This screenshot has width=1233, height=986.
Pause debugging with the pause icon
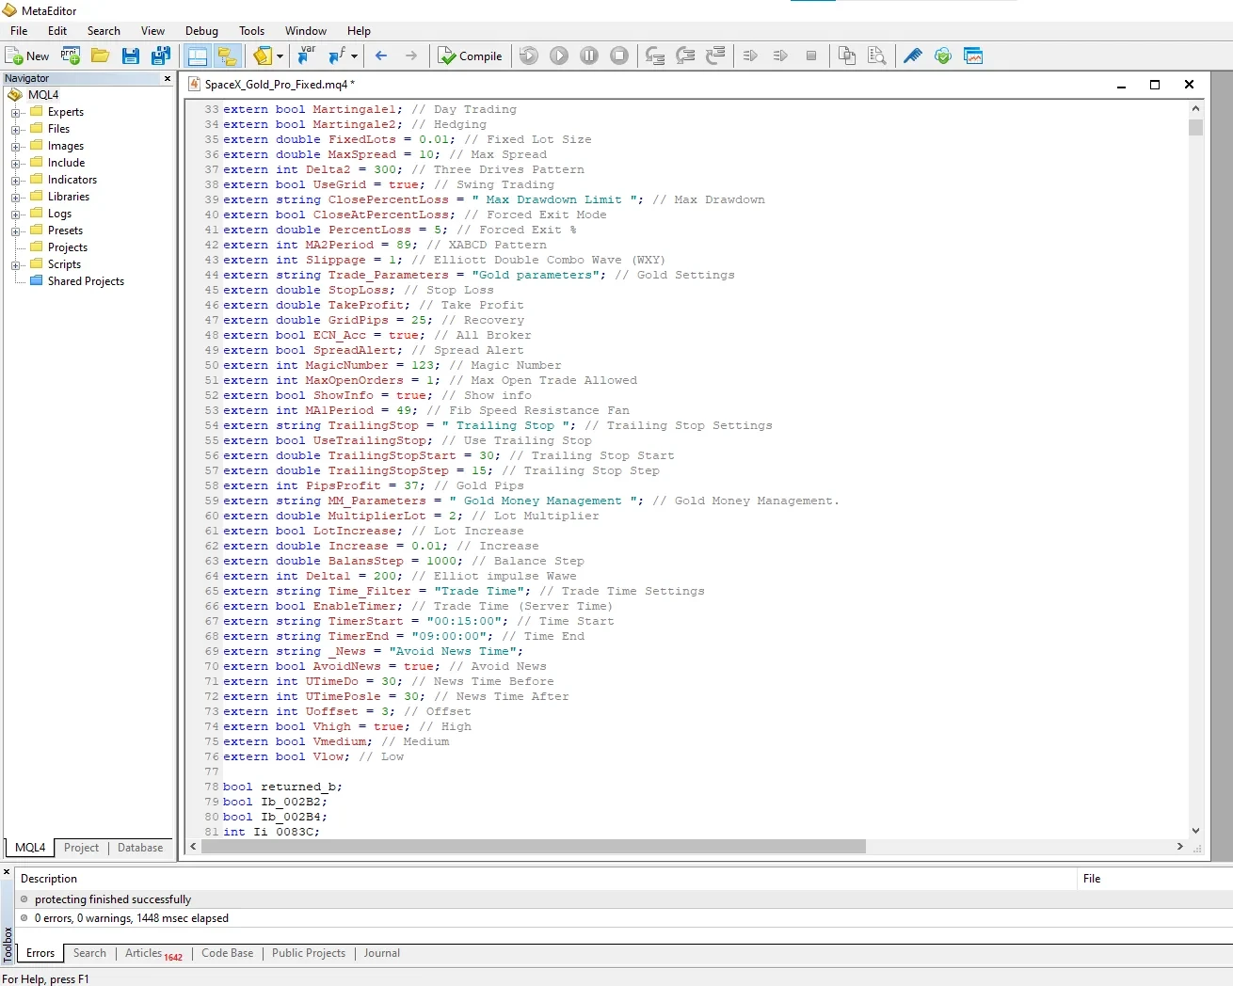[589, 56]
